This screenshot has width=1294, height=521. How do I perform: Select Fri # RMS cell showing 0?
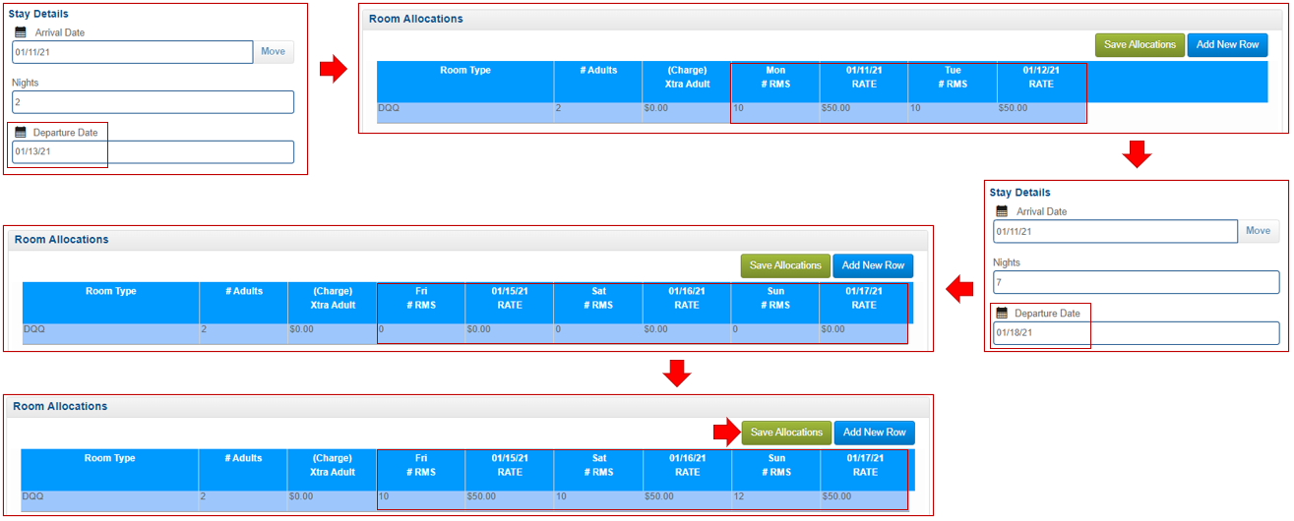pos(420,330)
